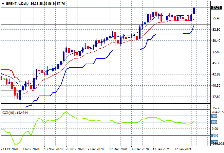Open the chart dropdown arrow beside BRENT.fs
The height and width of the screenshot is (153, 224).
pos(3,3)
